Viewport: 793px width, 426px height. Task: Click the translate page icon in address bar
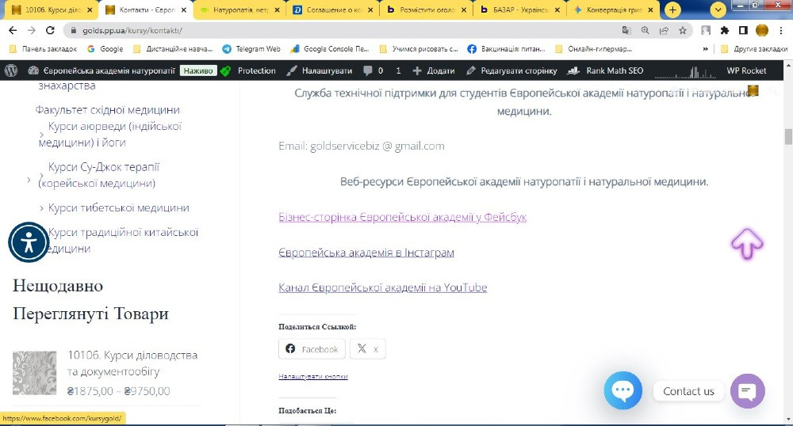(626, 30)
